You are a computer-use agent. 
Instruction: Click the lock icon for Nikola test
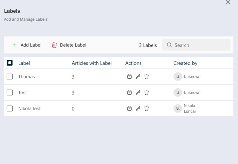tap(129, 108)
